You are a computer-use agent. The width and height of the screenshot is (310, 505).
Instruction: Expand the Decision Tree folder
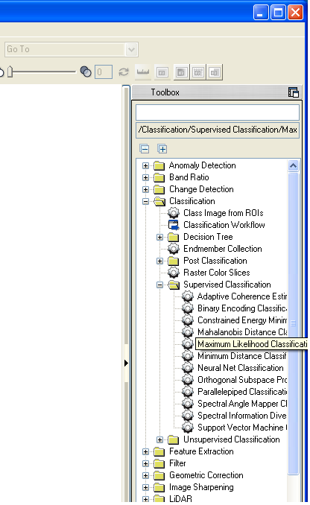pyautogui.click(x=159, y=237)
